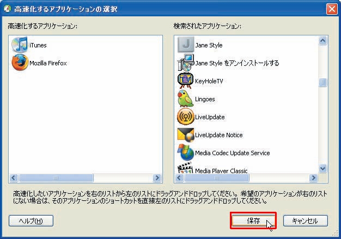Click the left list's scroll right arrow
341x239 pixels.
click(157, 177)
